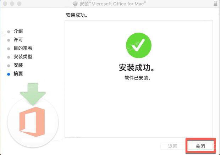Viewport: 220px width, 155px height.
Task: Select the 安装 step in sidebar
Action: (x=18, y=65)
